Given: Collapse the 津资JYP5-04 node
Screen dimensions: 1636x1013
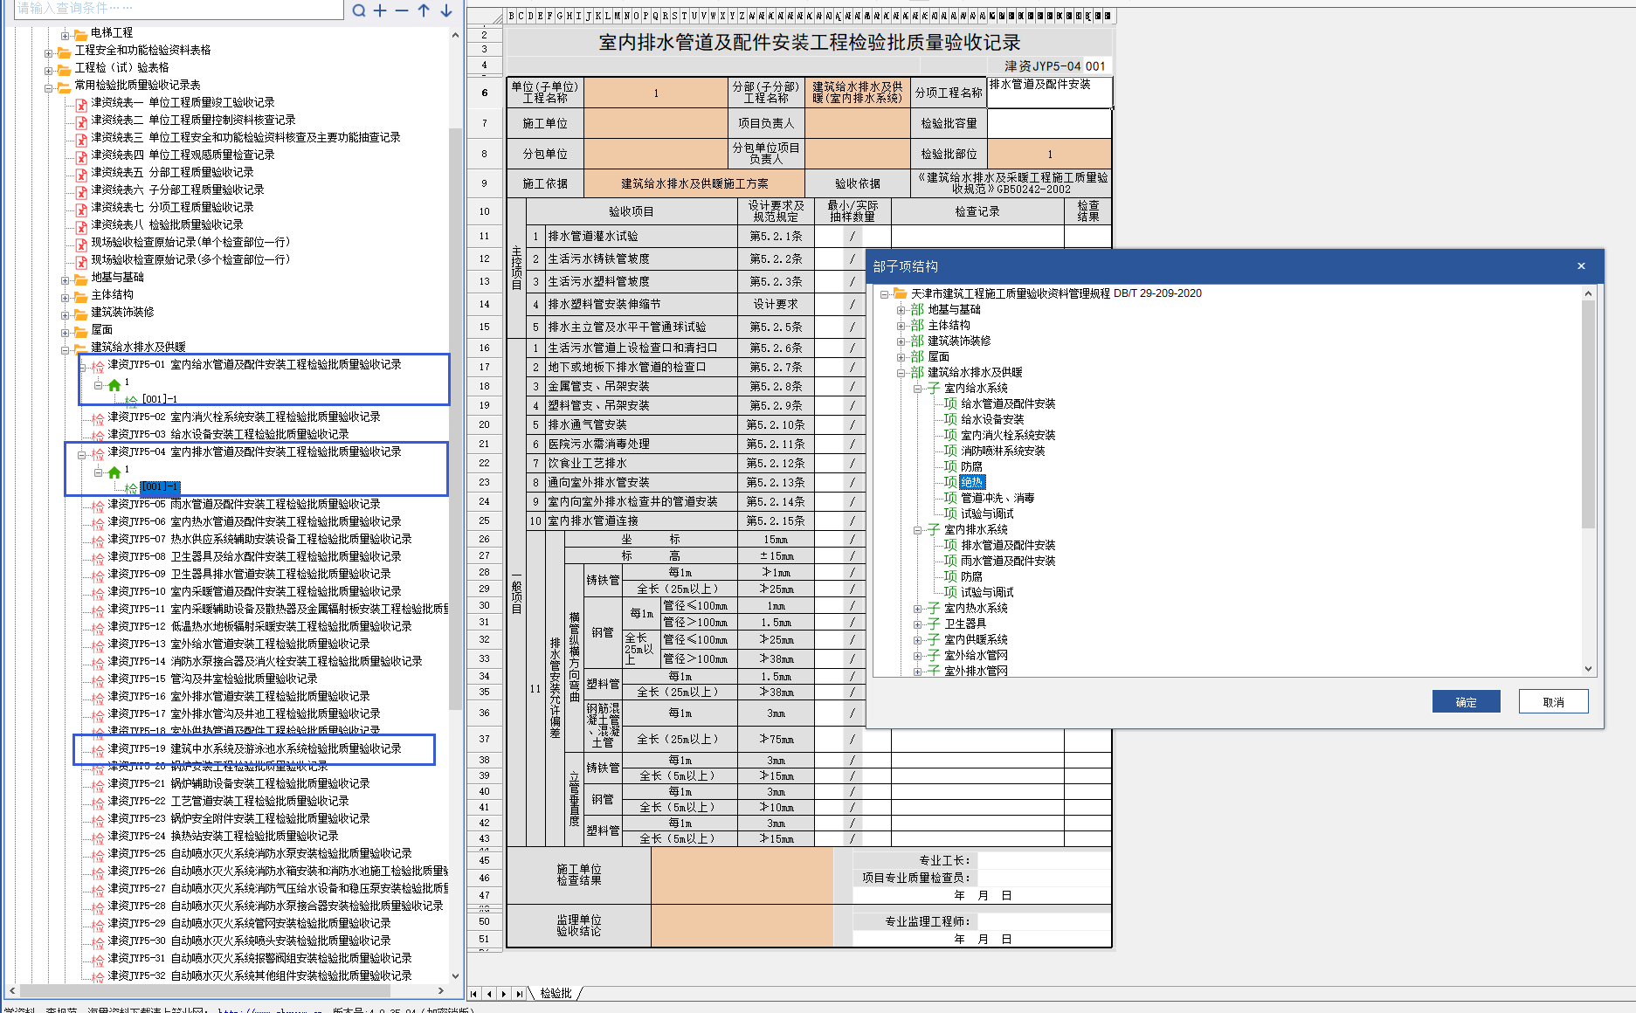Looking at the screenshot, I should (x=81, y=455).
